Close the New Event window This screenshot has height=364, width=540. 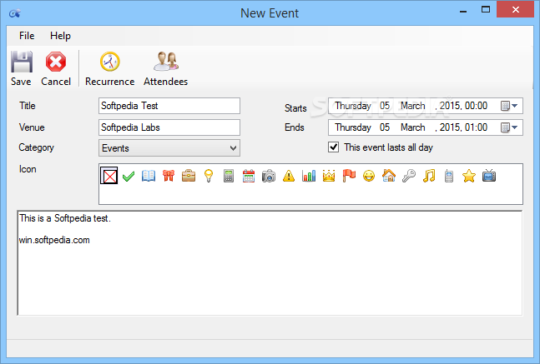[515, 10]
